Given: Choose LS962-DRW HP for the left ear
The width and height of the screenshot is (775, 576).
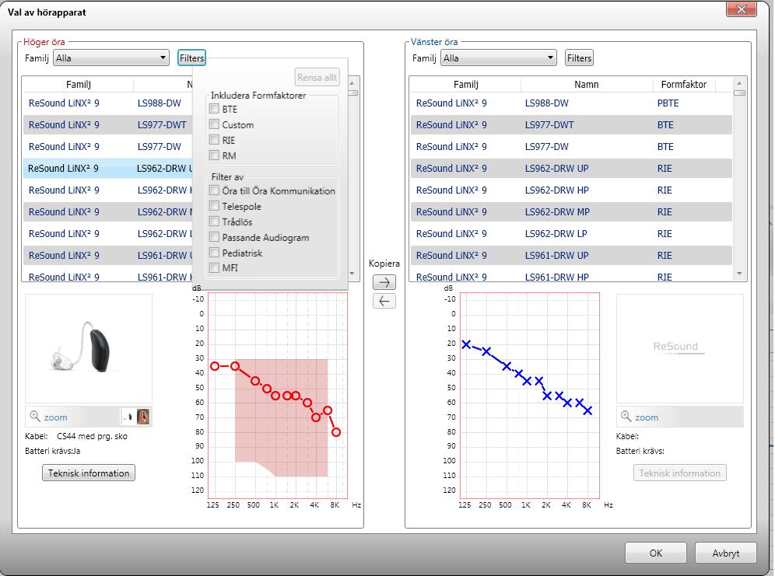Looking at the screenshot, I should [571, 190].
